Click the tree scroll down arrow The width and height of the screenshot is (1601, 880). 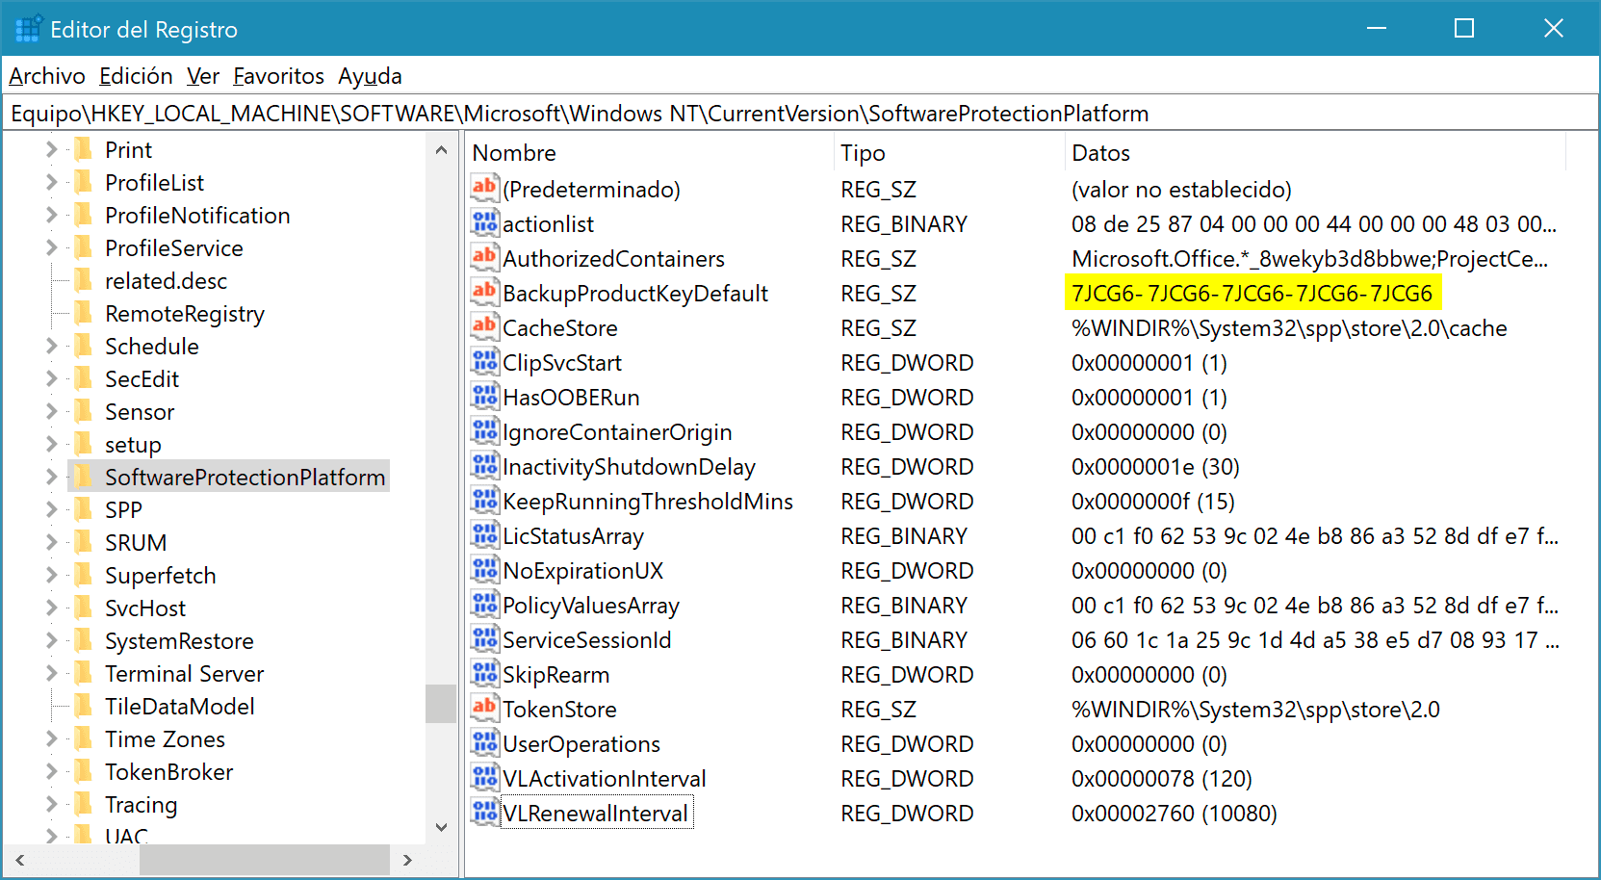click(441, 827)
